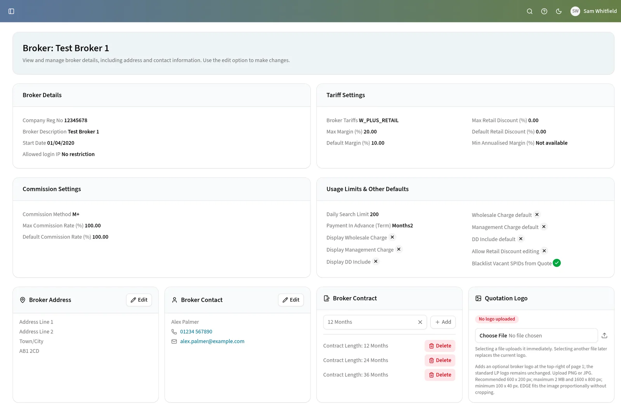Click the Allow Retail Discount editing cross indicator
The height and width of the screenshot is (408, 621).
[544, 251]
